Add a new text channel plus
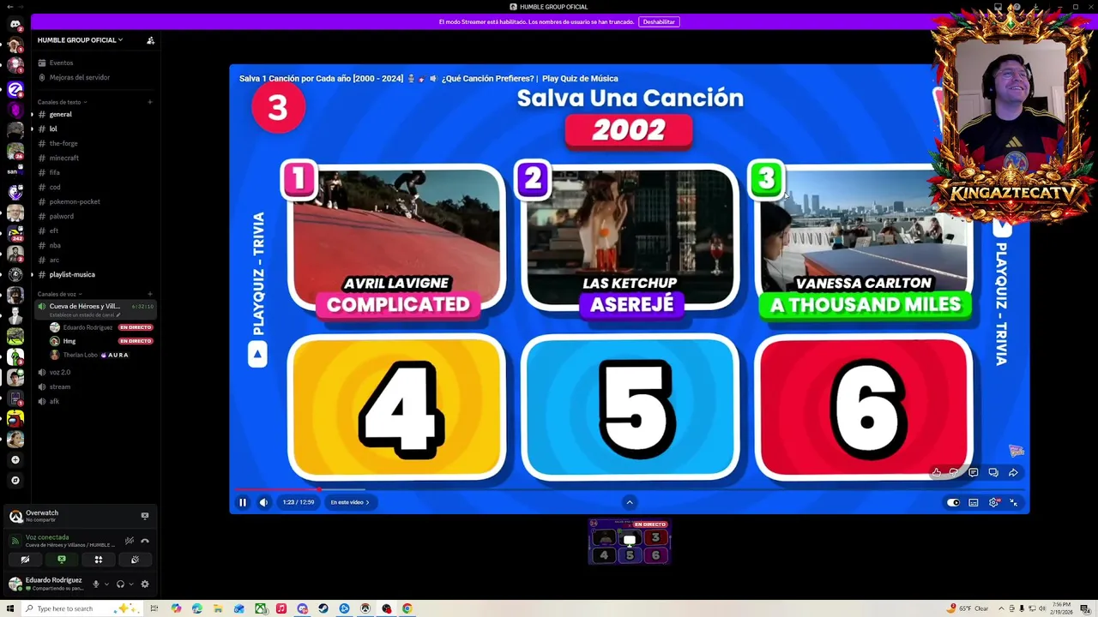This screenshot has width=1098, height=617. (x=149, y=102)
